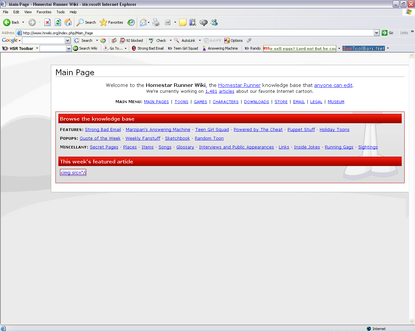This screenshot has height=332, width=415.
Task: Open the Quote of the Week link
Action: (x=100, y=138)
